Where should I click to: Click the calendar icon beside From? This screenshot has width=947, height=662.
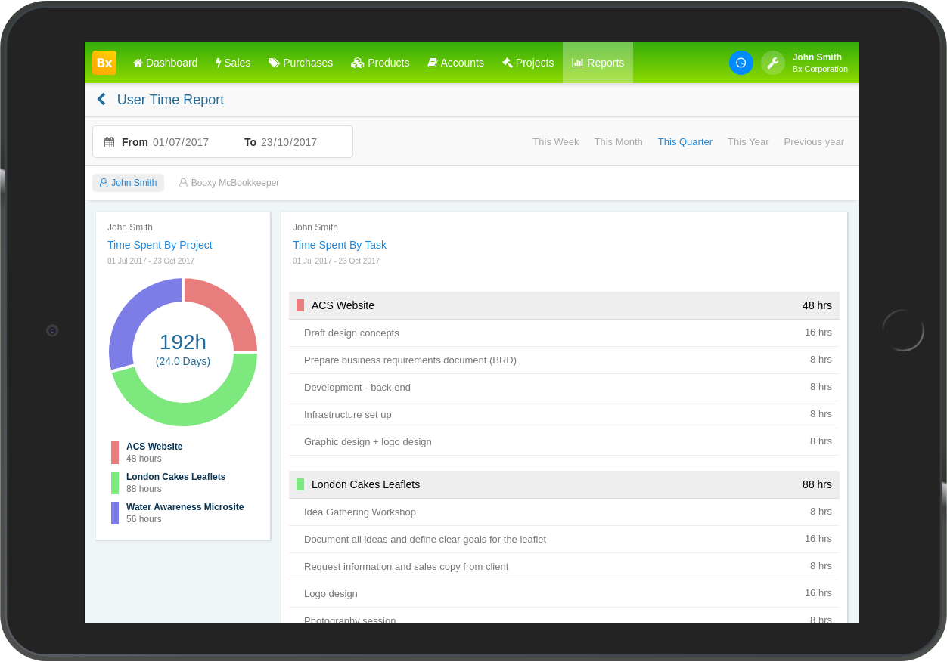[x=110, y=142]
